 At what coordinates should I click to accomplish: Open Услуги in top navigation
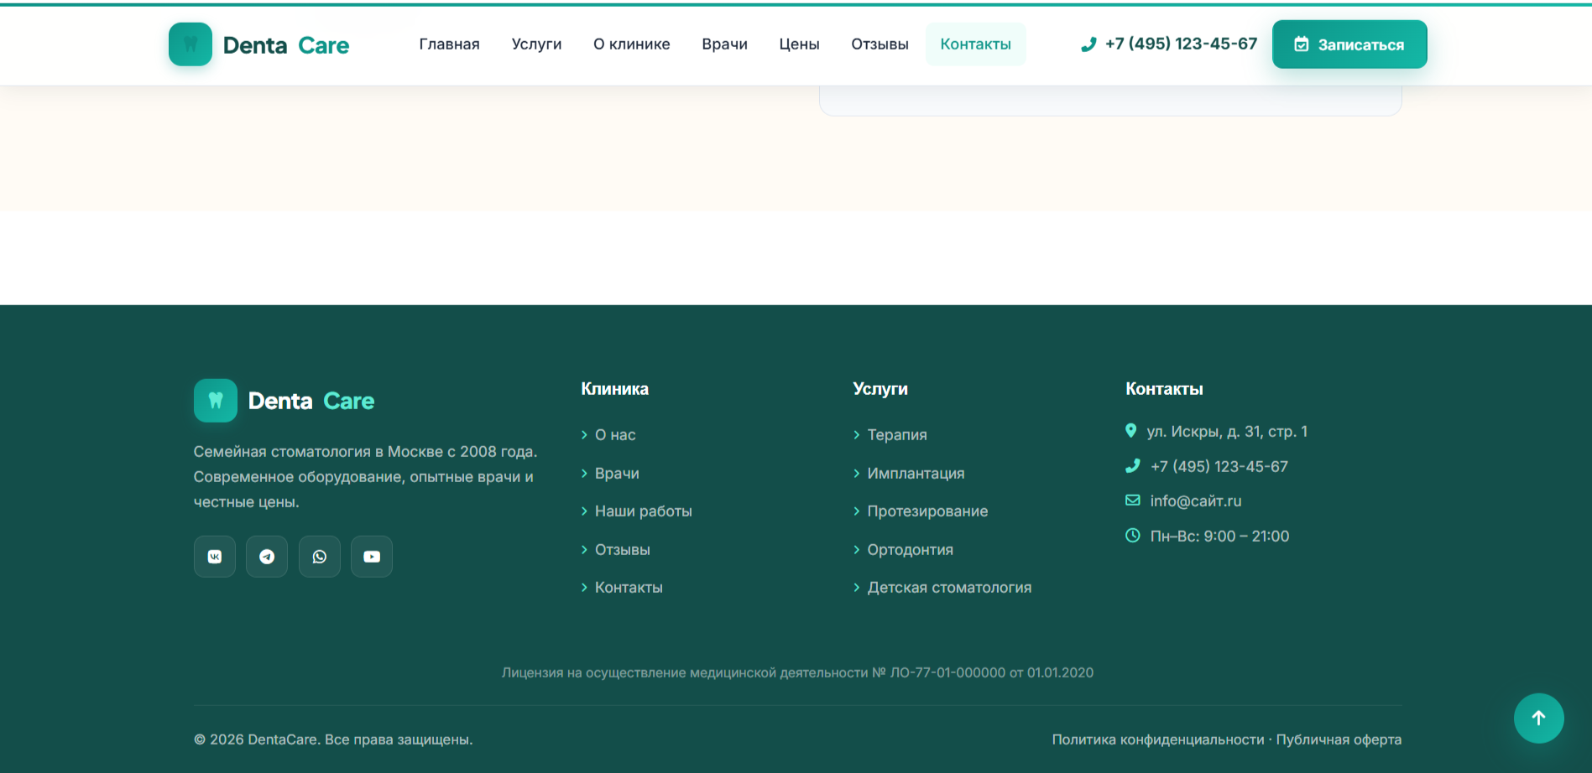[537, 44]
